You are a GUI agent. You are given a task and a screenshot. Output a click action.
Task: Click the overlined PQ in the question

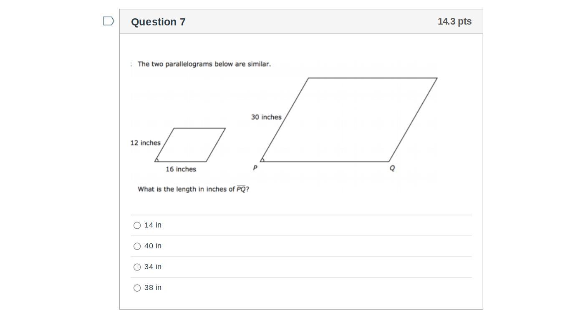click(241, 189)
